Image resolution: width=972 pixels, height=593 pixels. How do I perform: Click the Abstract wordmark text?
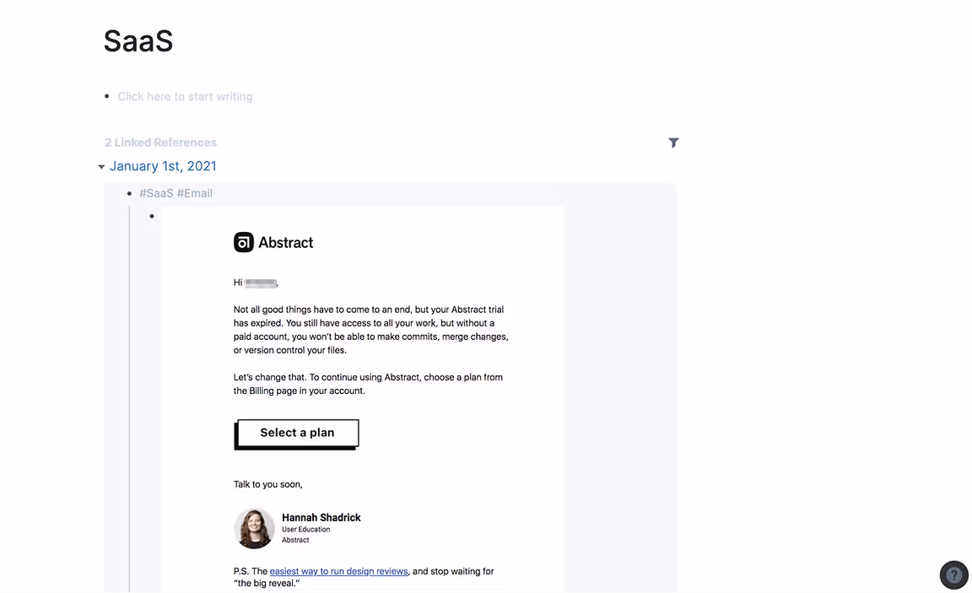(x=286, y=243)
